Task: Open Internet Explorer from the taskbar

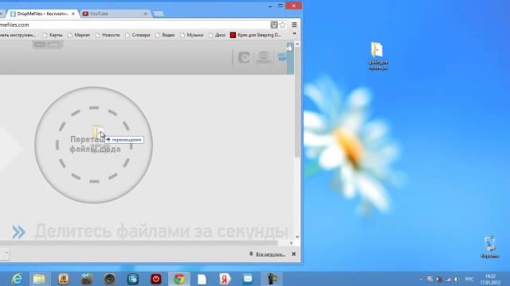Action: tap(16, 279)
